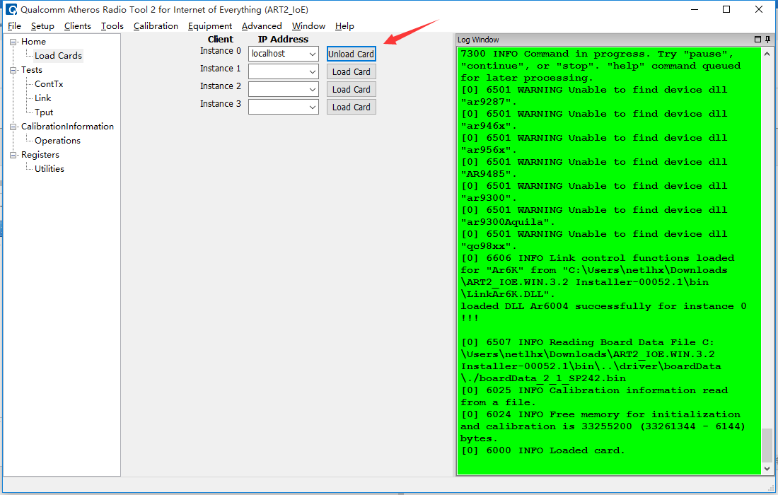The width and height of the screenshot is (778, 495).
Task: Open the Advanced menu
Action: 262,25
